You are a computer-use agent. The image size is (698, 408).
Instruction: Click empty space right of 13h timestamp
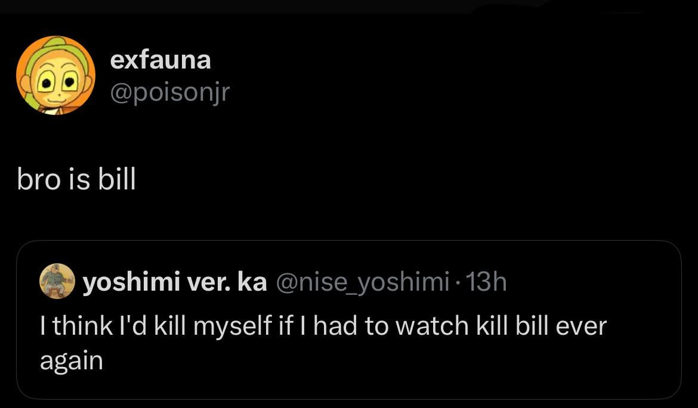pos(591,282)
